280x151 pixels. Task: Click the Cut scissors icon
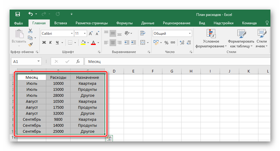(x=30, y=31)
